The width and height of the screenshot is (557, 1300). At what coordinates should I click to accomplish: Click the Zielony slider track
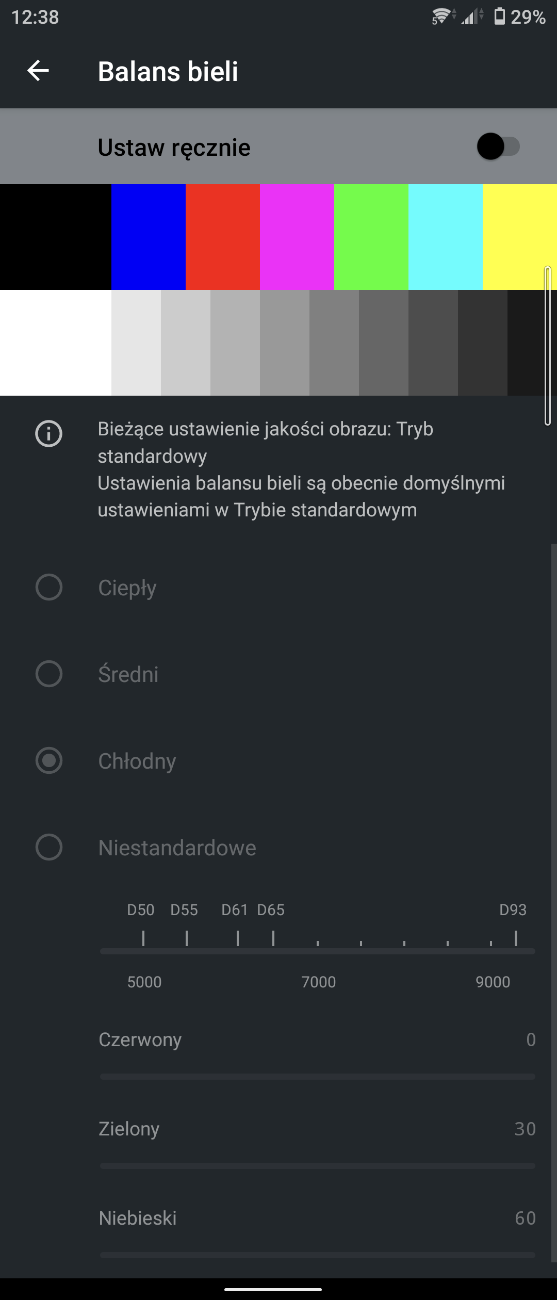pyautogui.click(x=317, y=1165)
